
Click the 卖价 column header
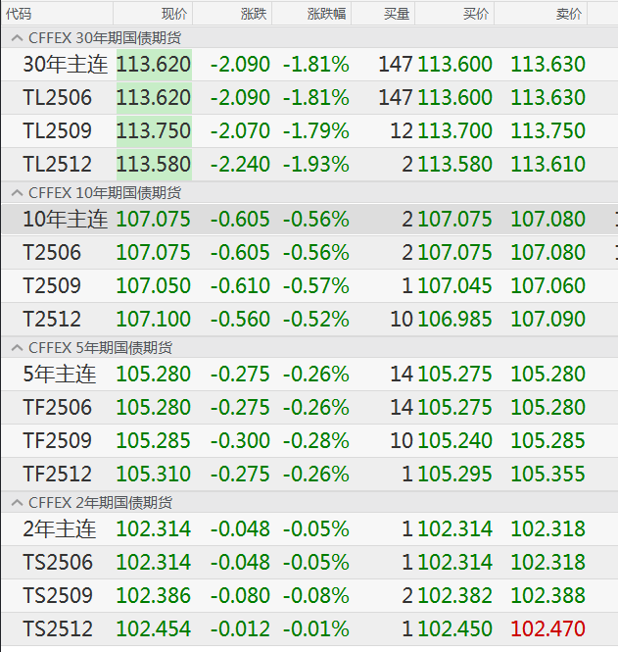[x=567, y=14]
